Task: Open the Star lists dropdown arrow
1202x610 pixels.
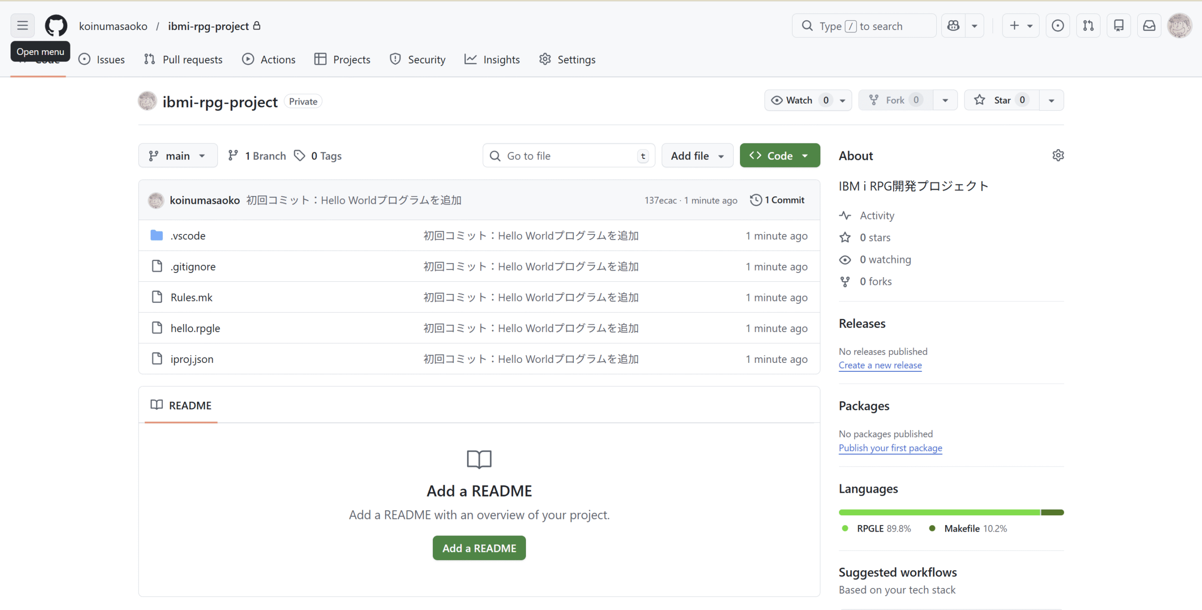Action: coord(1051,100)
